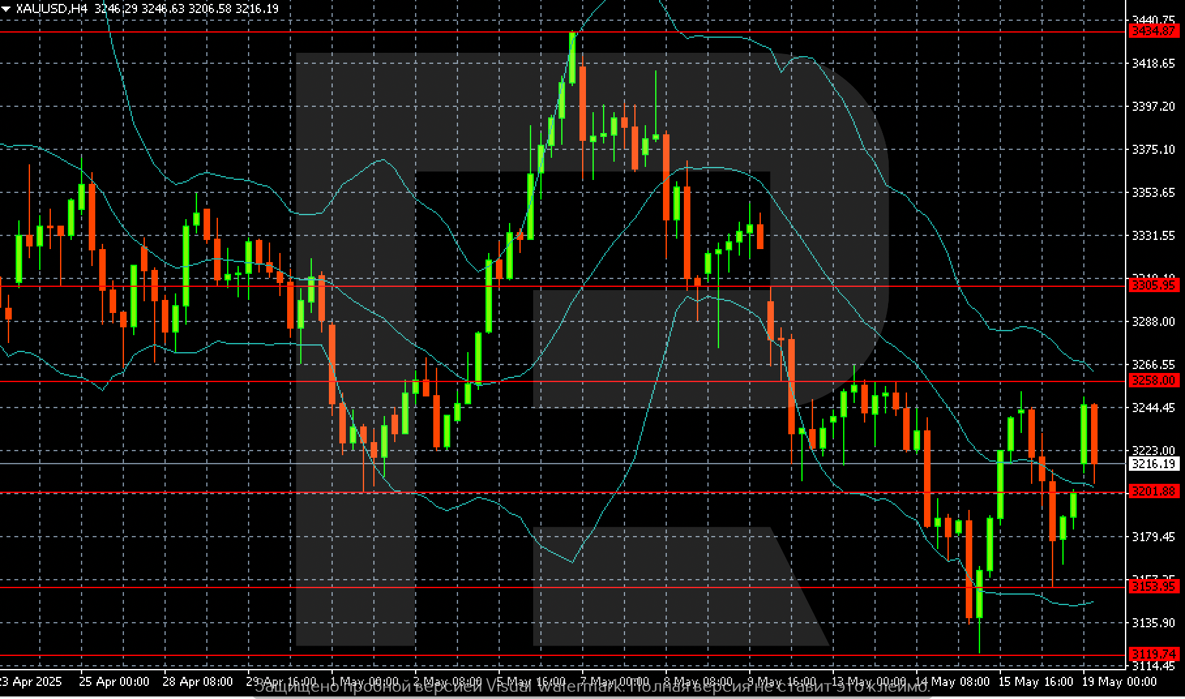Select the 3305.95 level price label
This screenshot has height=699, width=1185.
[1154, 286]
